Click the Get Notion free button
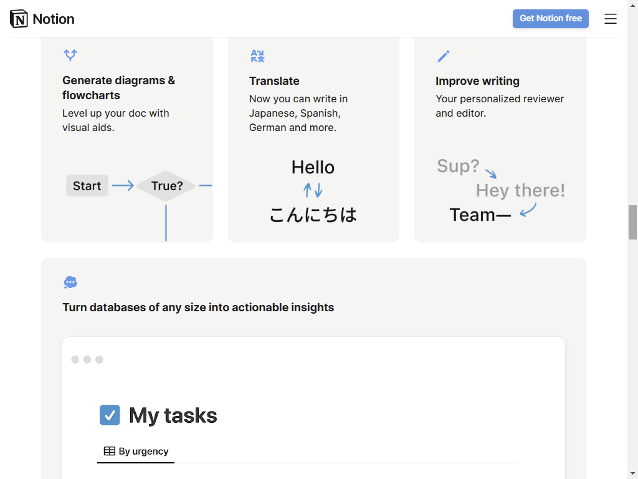 (551, 19)
